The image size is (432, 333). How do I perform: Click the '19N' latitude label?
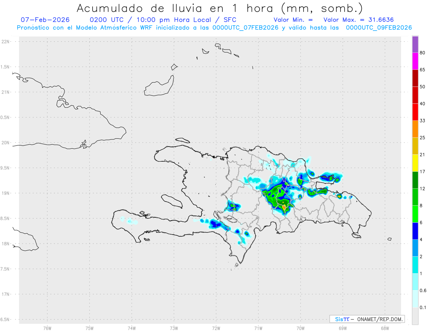point(5,193)
